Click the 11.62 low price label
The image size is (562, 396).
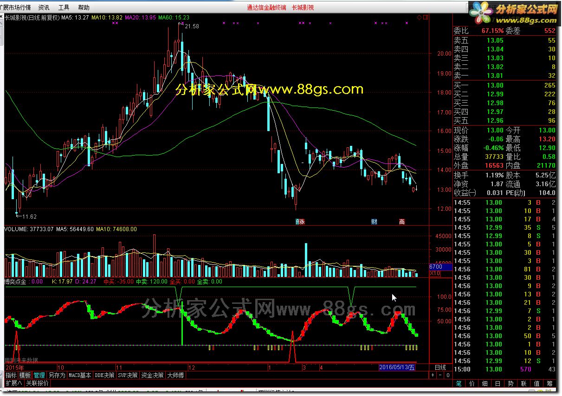point(30,216)
